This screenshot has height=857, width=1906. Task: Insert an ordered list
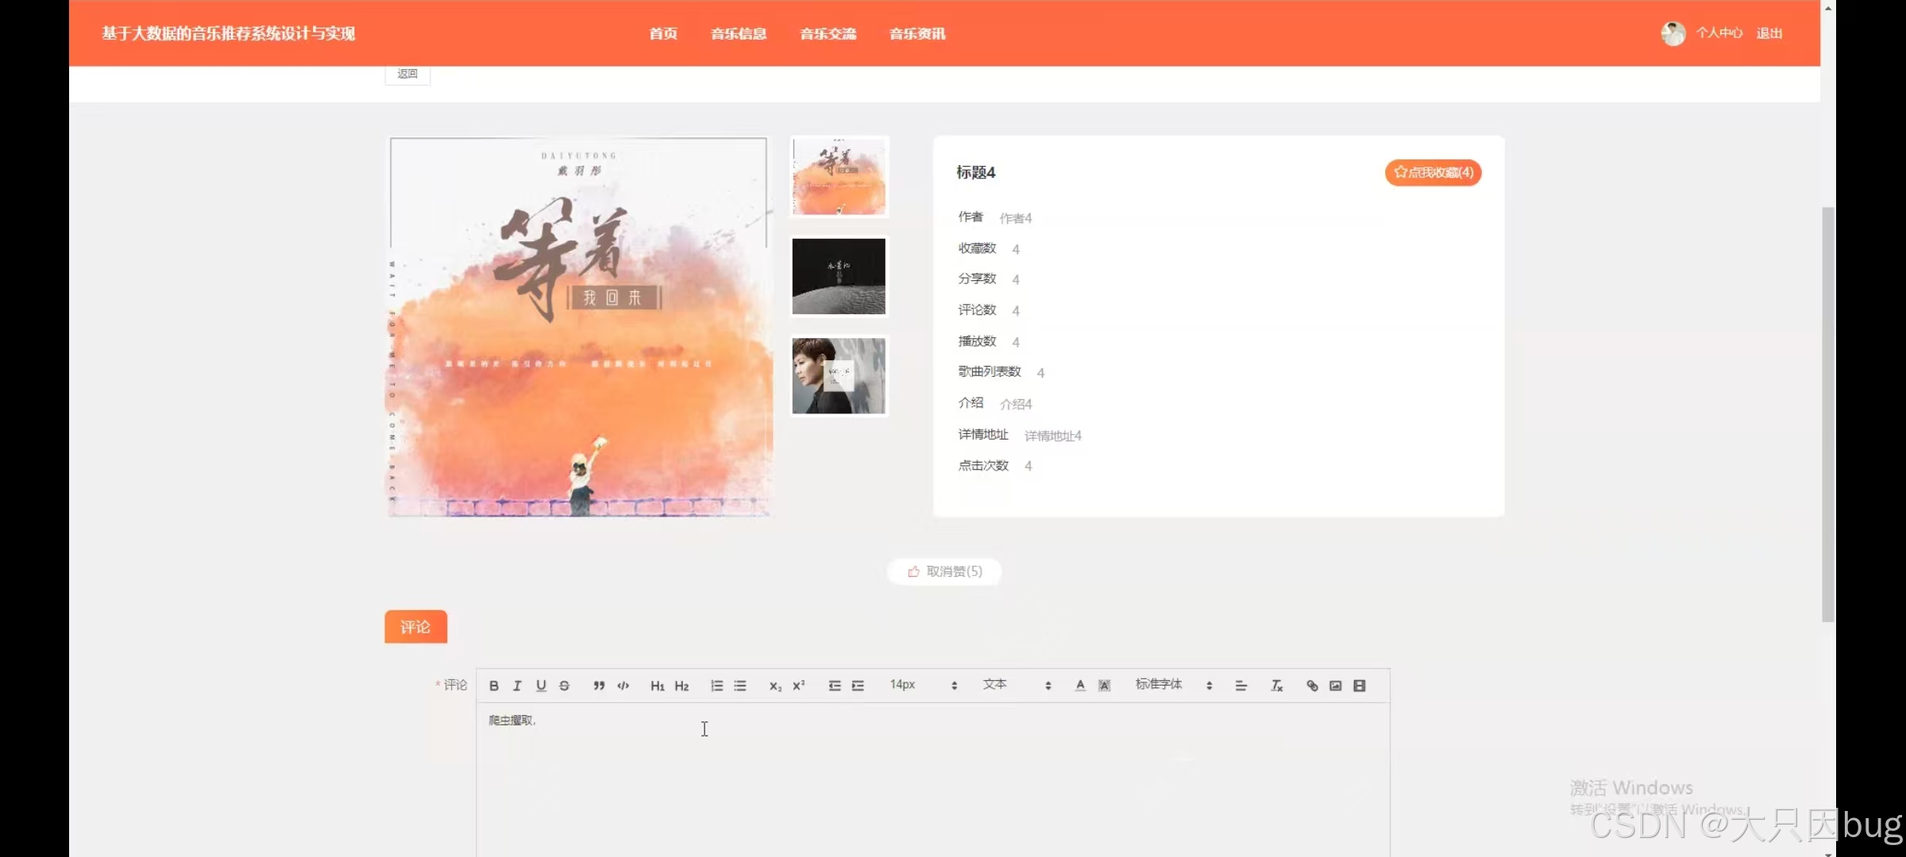pyautogui.click(x=716, y=686)
